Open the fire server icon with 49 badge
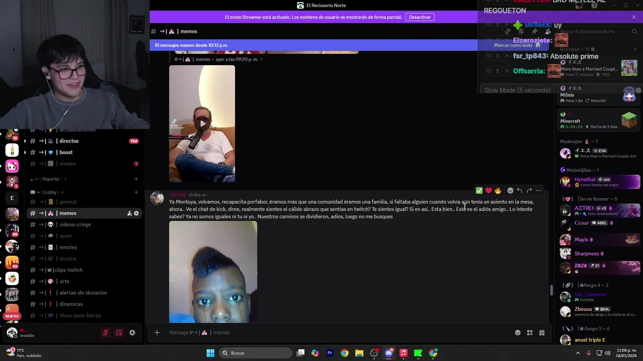 click(12, 262)
